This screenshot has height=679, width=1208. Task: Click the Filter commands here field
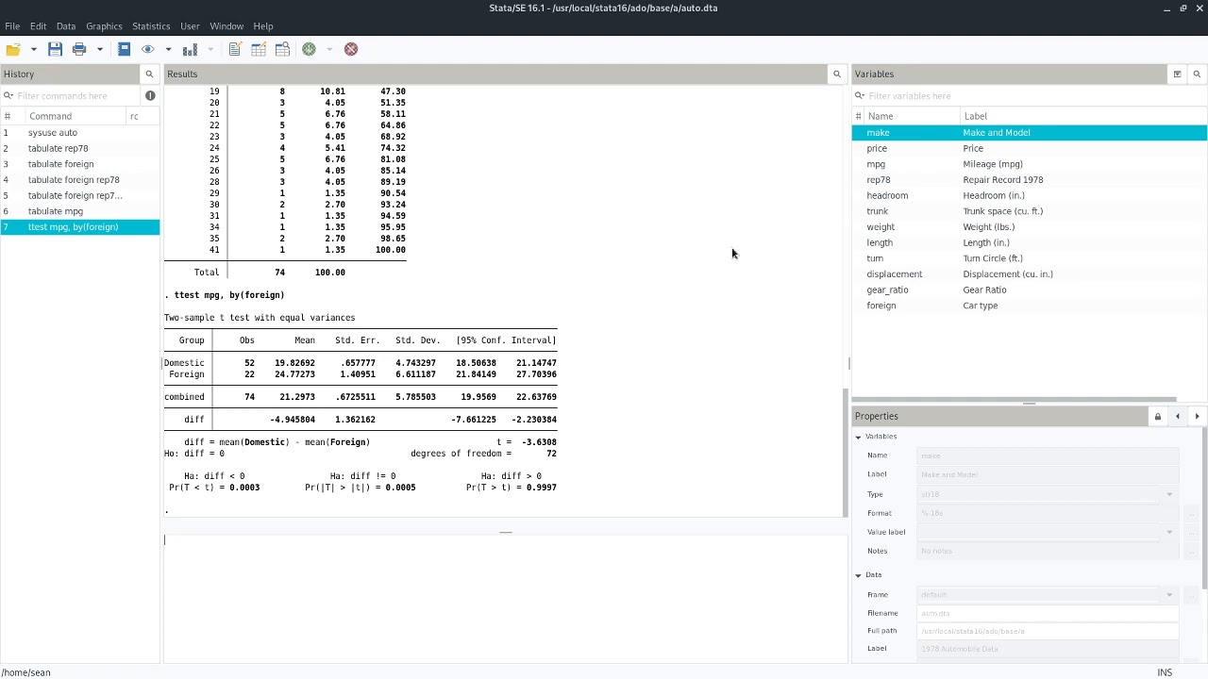tap(72, 95)
